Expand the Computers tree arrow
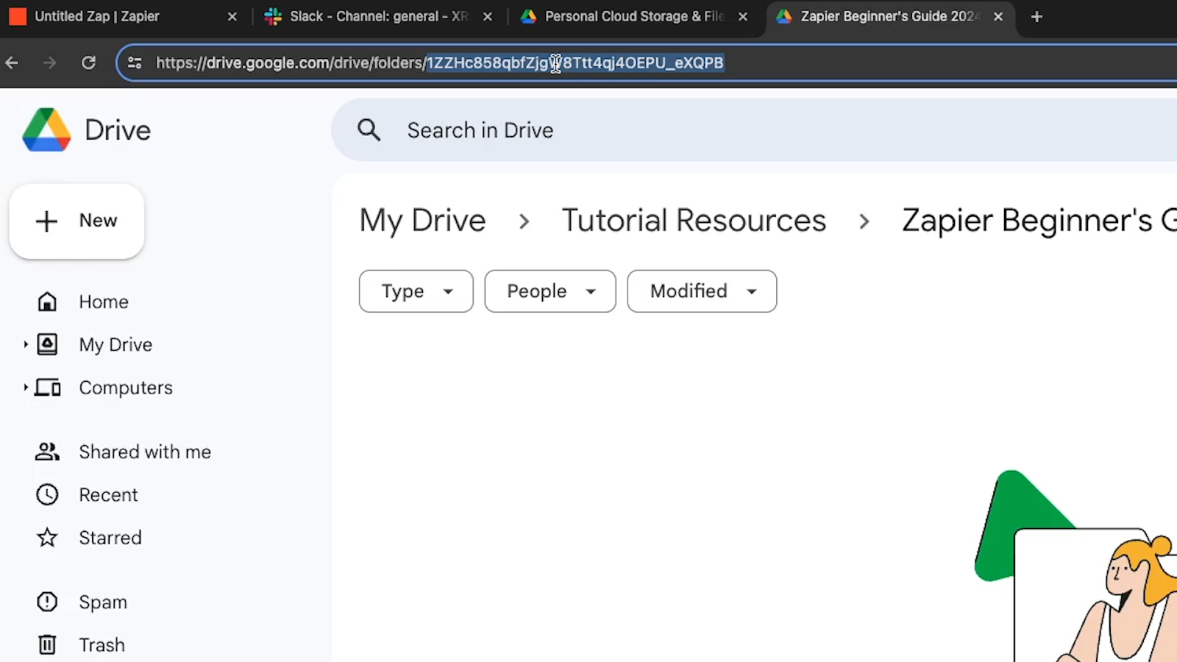The width and height of the screenshot is (1177, 662). click(x=25, y=387)
